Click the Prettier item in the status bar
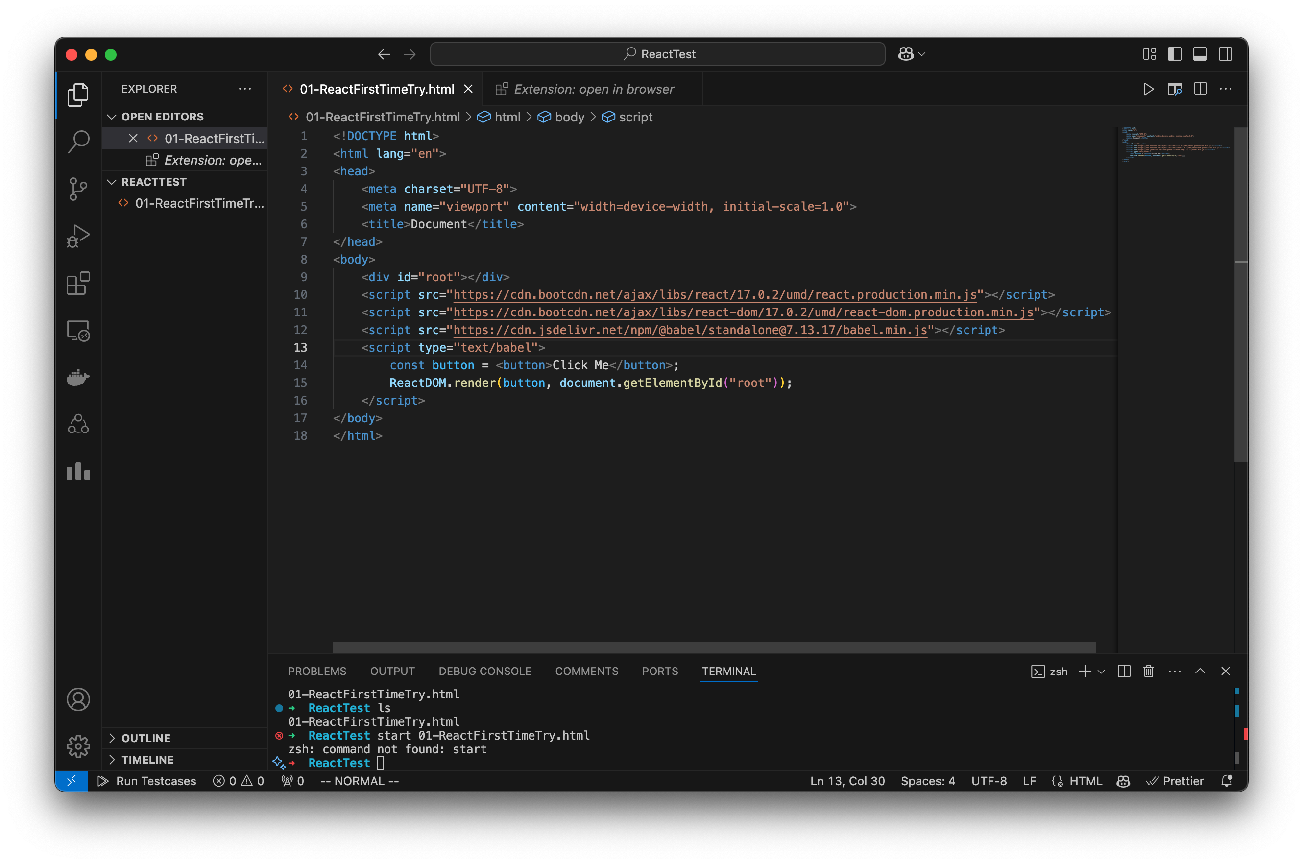The image size is (1303, 864). [1175, 781]
